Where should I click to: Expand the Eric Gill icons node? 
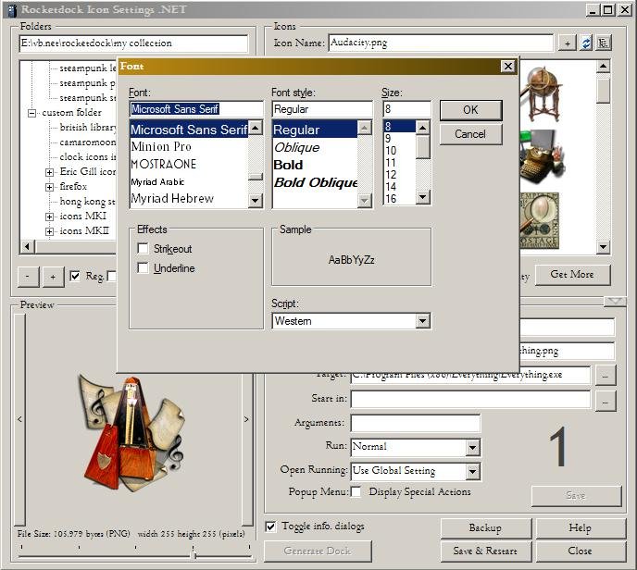[49, 172]
